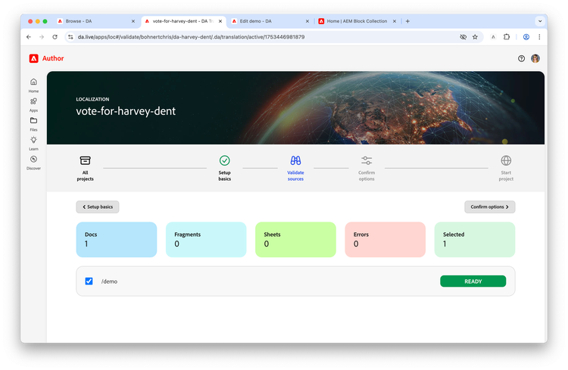
Task: Bookmark page with star icon
Action: (x=475, y=37)
